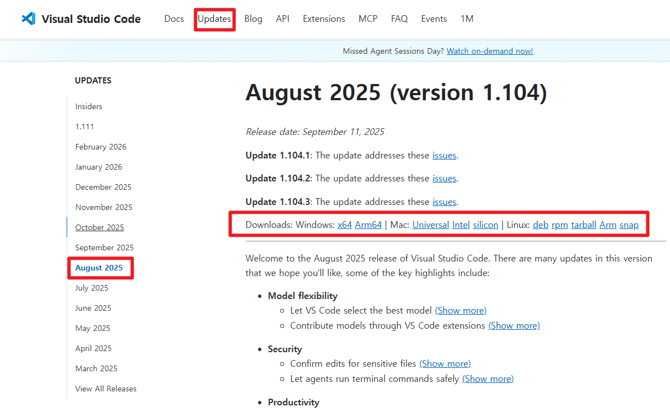
Task: Select version 1.111 in sidebar
Action: click(x=85, y=127)
